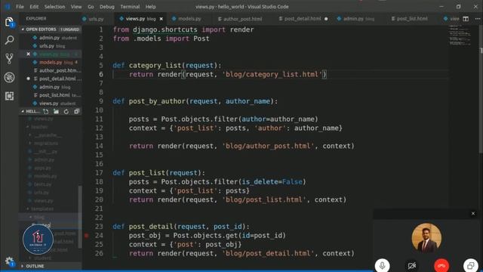
Task: Click the New File icon in explorer
Action: [x=46, y=111]
